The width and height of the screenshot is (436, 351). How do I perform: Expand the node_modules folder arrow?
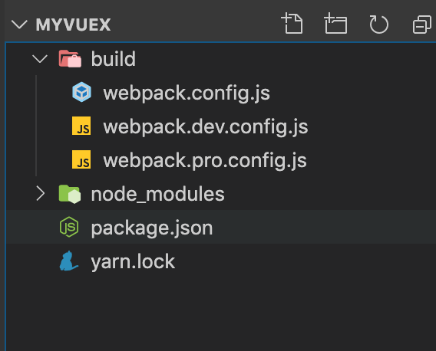41,194
